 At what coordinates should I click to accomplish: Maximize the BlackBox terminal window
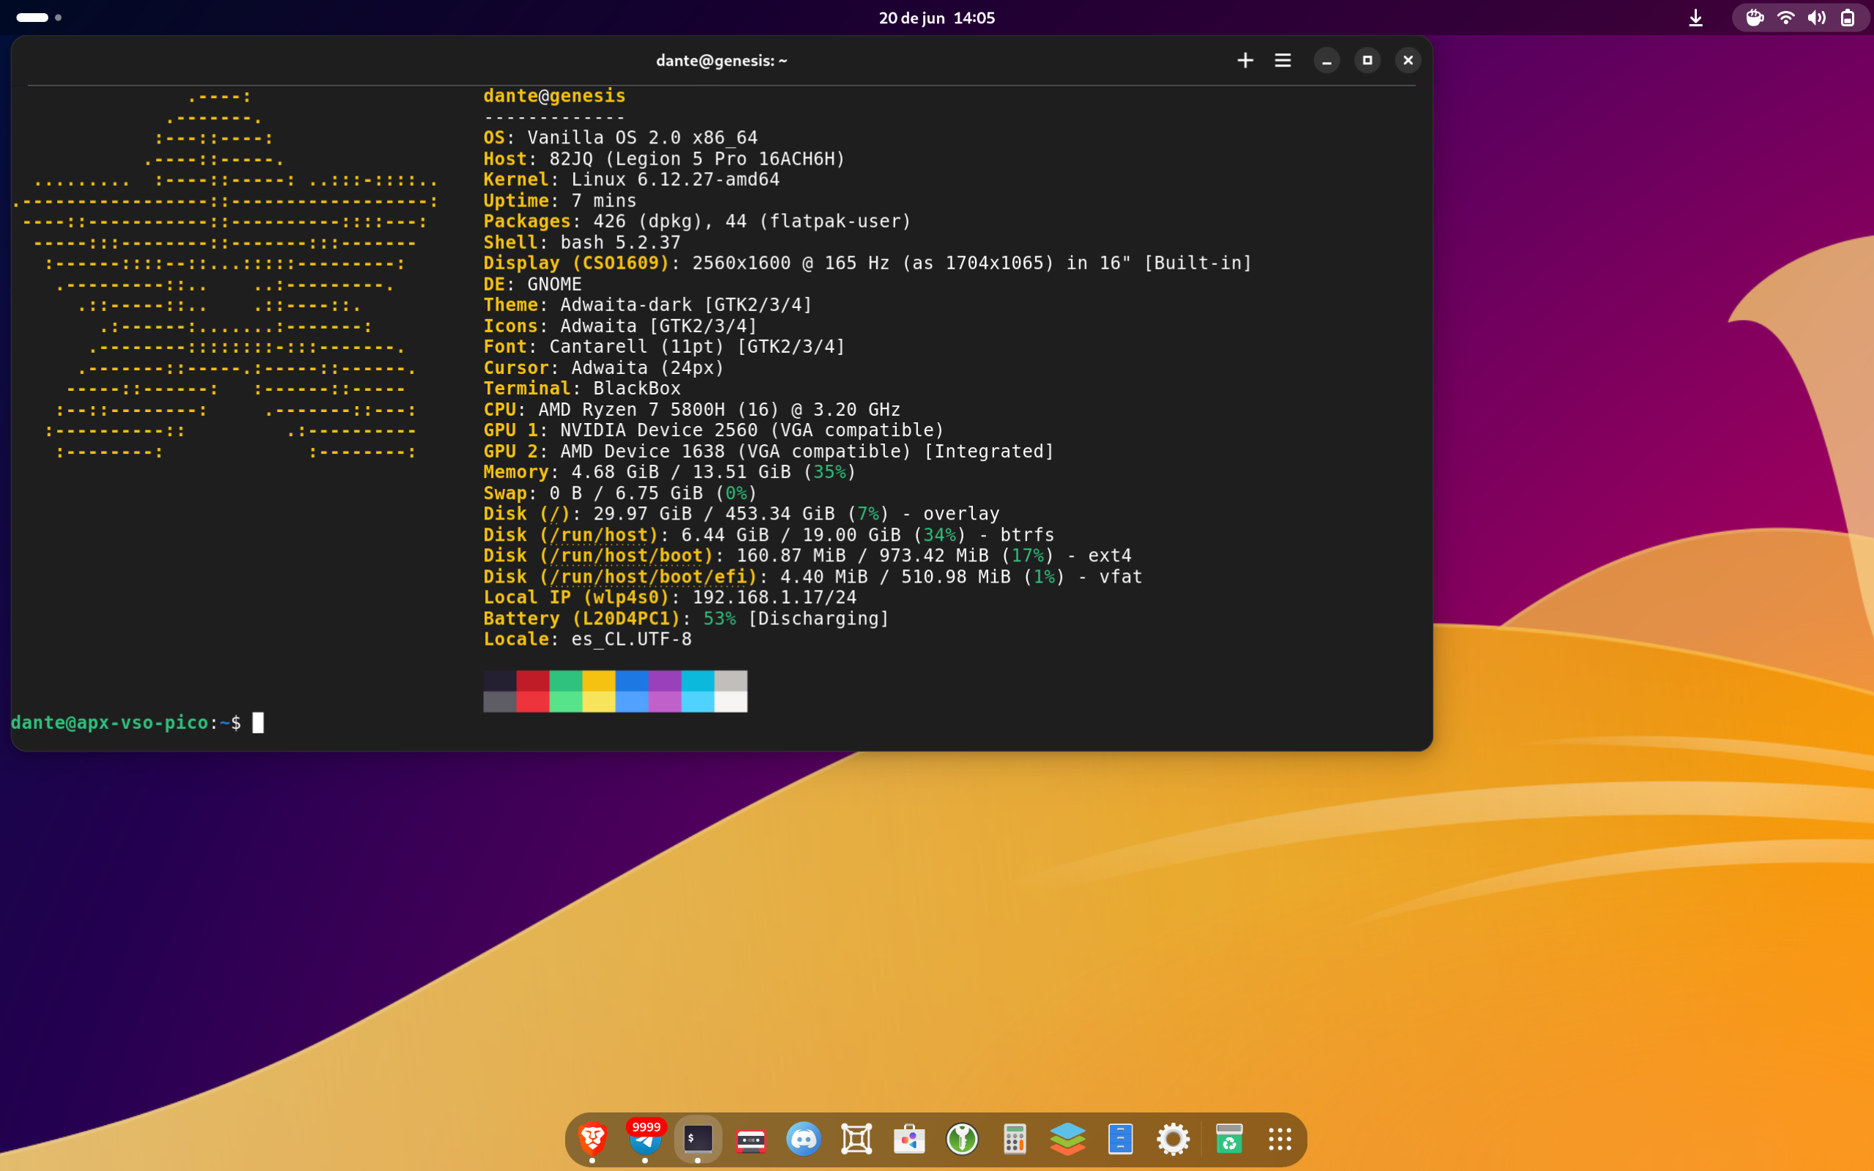pos(1367,61)
